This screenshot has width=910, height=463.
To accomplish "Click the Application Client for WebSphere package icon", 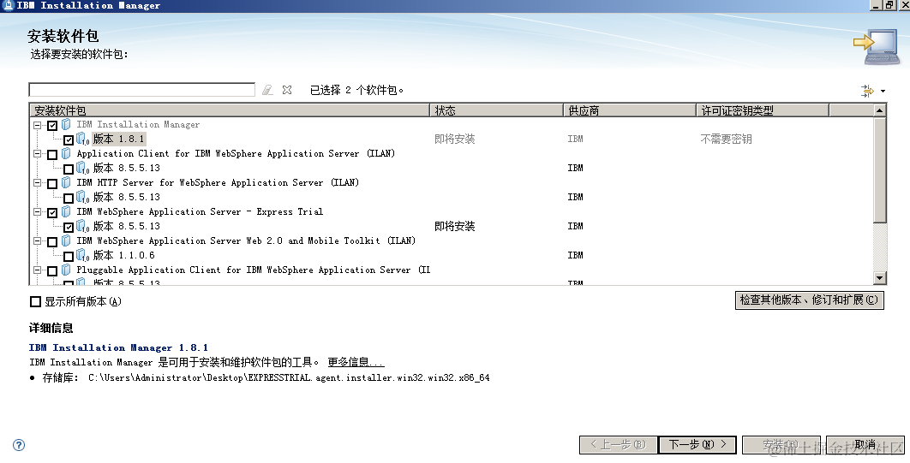I will pos(66,153).
